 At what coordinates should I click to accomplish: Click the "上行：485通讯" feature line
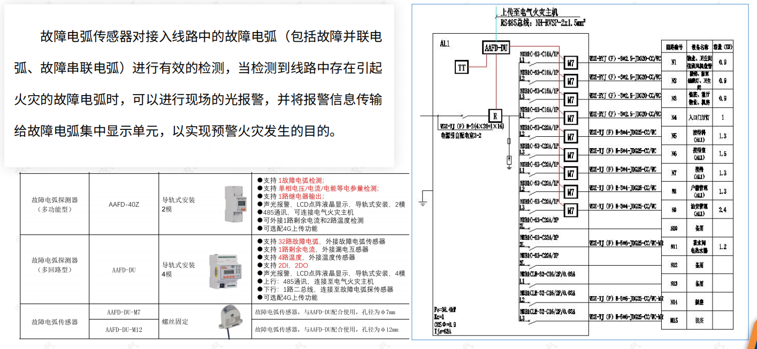pyautogui.click(x=316, y=281)
